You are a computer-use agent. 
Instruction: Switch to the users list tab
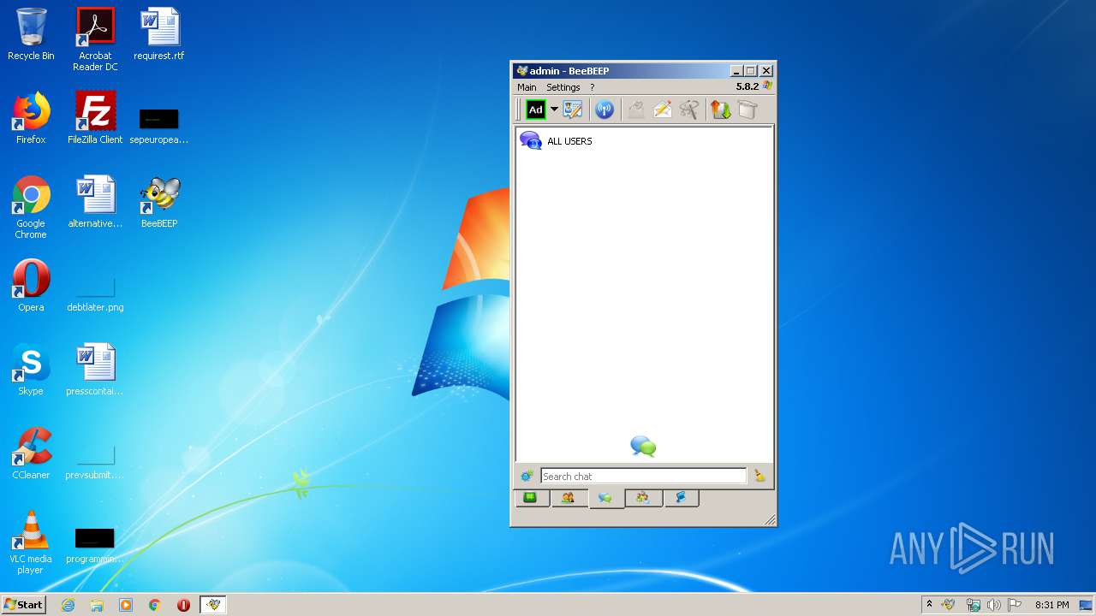click(x=569, y=497)
